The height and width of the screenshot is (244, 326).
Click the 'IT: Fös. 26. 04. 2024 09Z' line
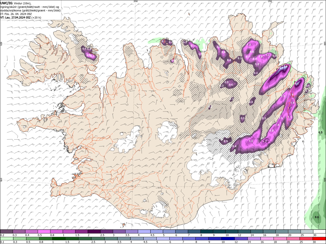coord(16,14)
